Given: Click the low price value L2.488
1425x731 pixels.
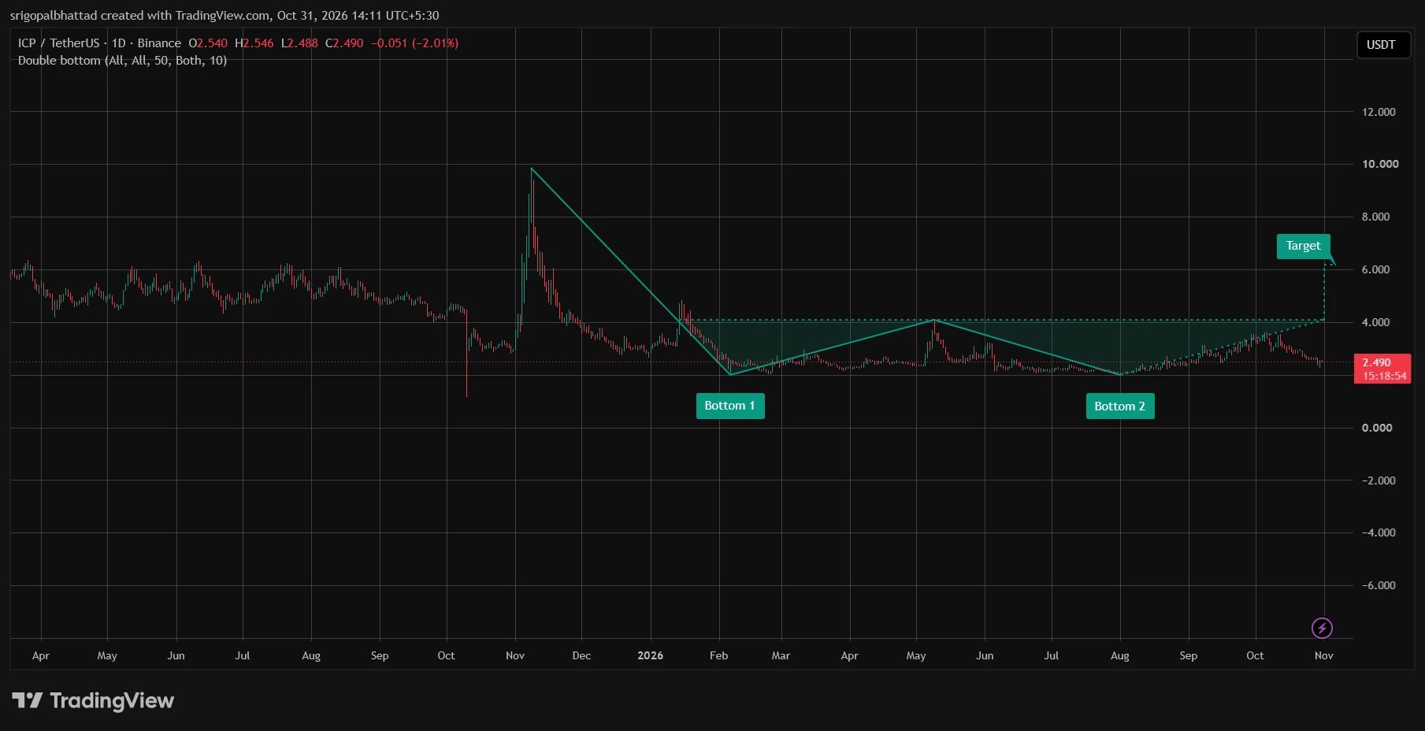Looking at the screenshot, I should pos(299,43).
